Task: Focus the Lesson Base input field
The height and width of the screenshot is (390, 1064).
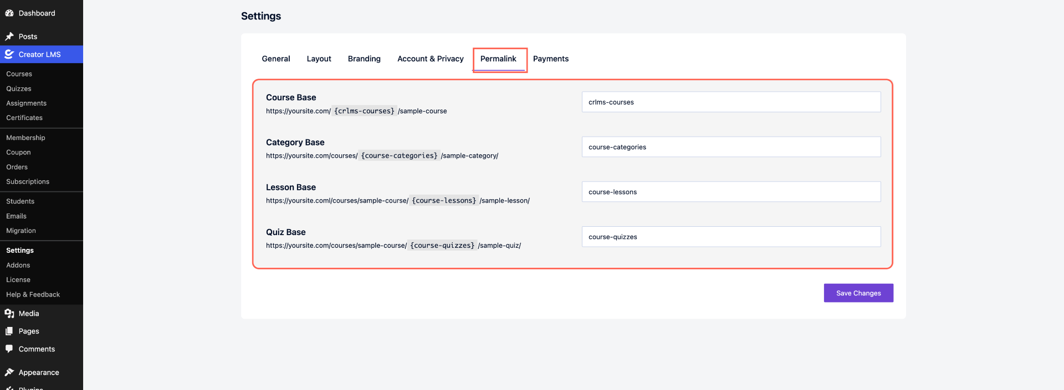Action: pos(731,192)
